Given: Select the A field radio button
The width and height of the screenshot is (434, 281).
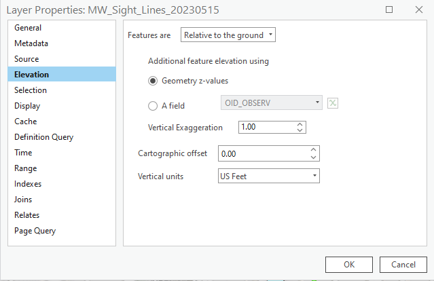Looking at the screenshot, I should (153, 105).
